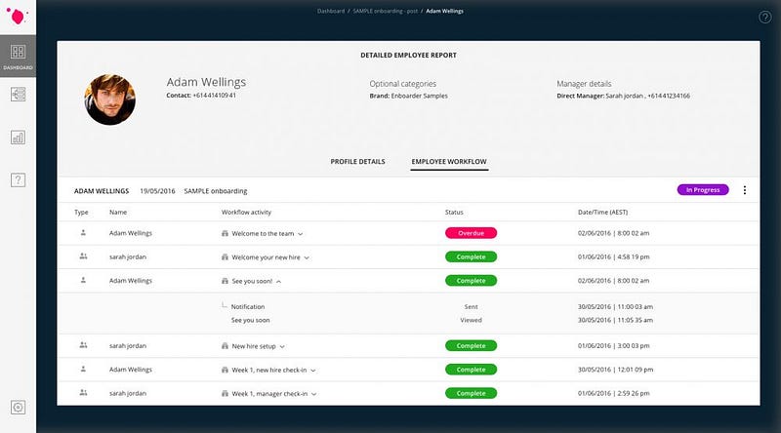Click the Date/Time (AEST) column header
Screen dimensions: 781x433
click(x=602, y=212)
